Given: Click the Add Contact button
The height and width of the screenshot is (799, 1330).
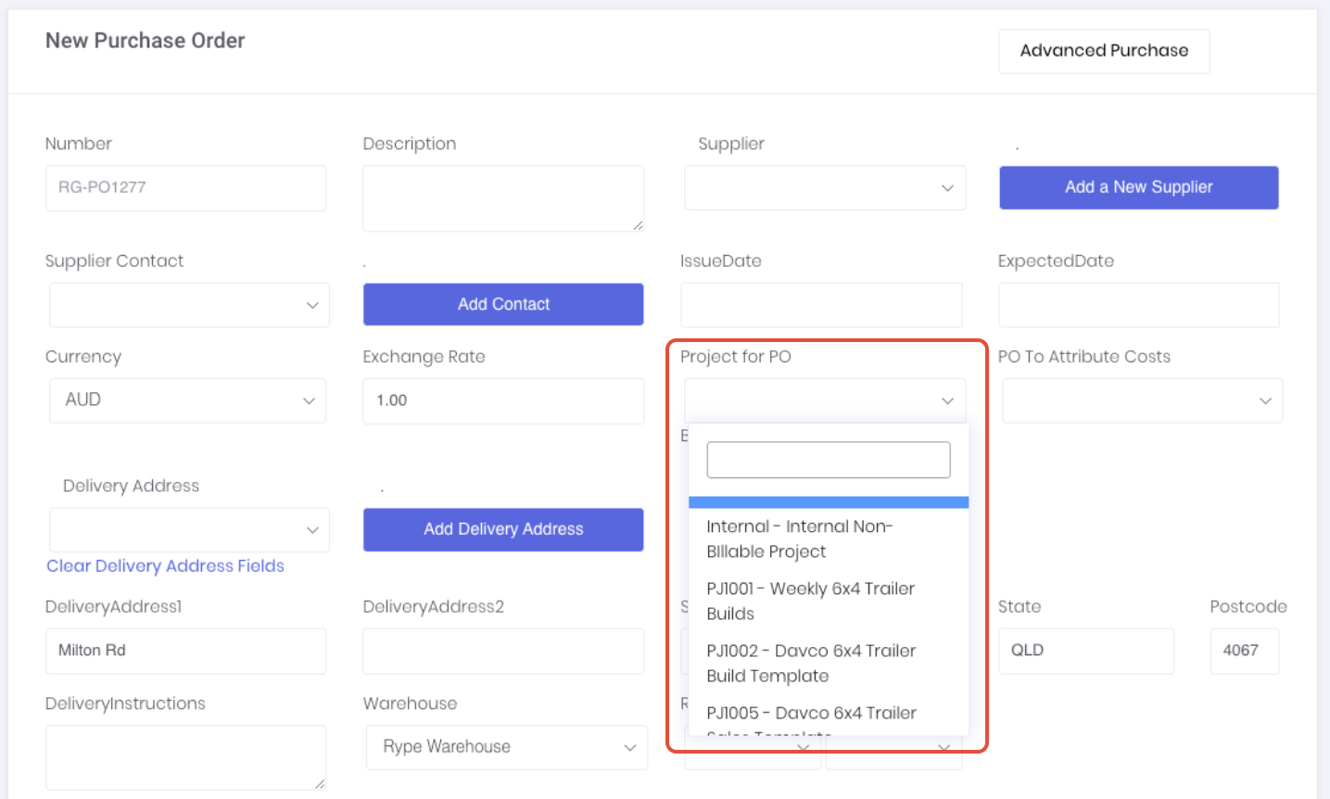Looking at the screenshot, I should [503, 304].
